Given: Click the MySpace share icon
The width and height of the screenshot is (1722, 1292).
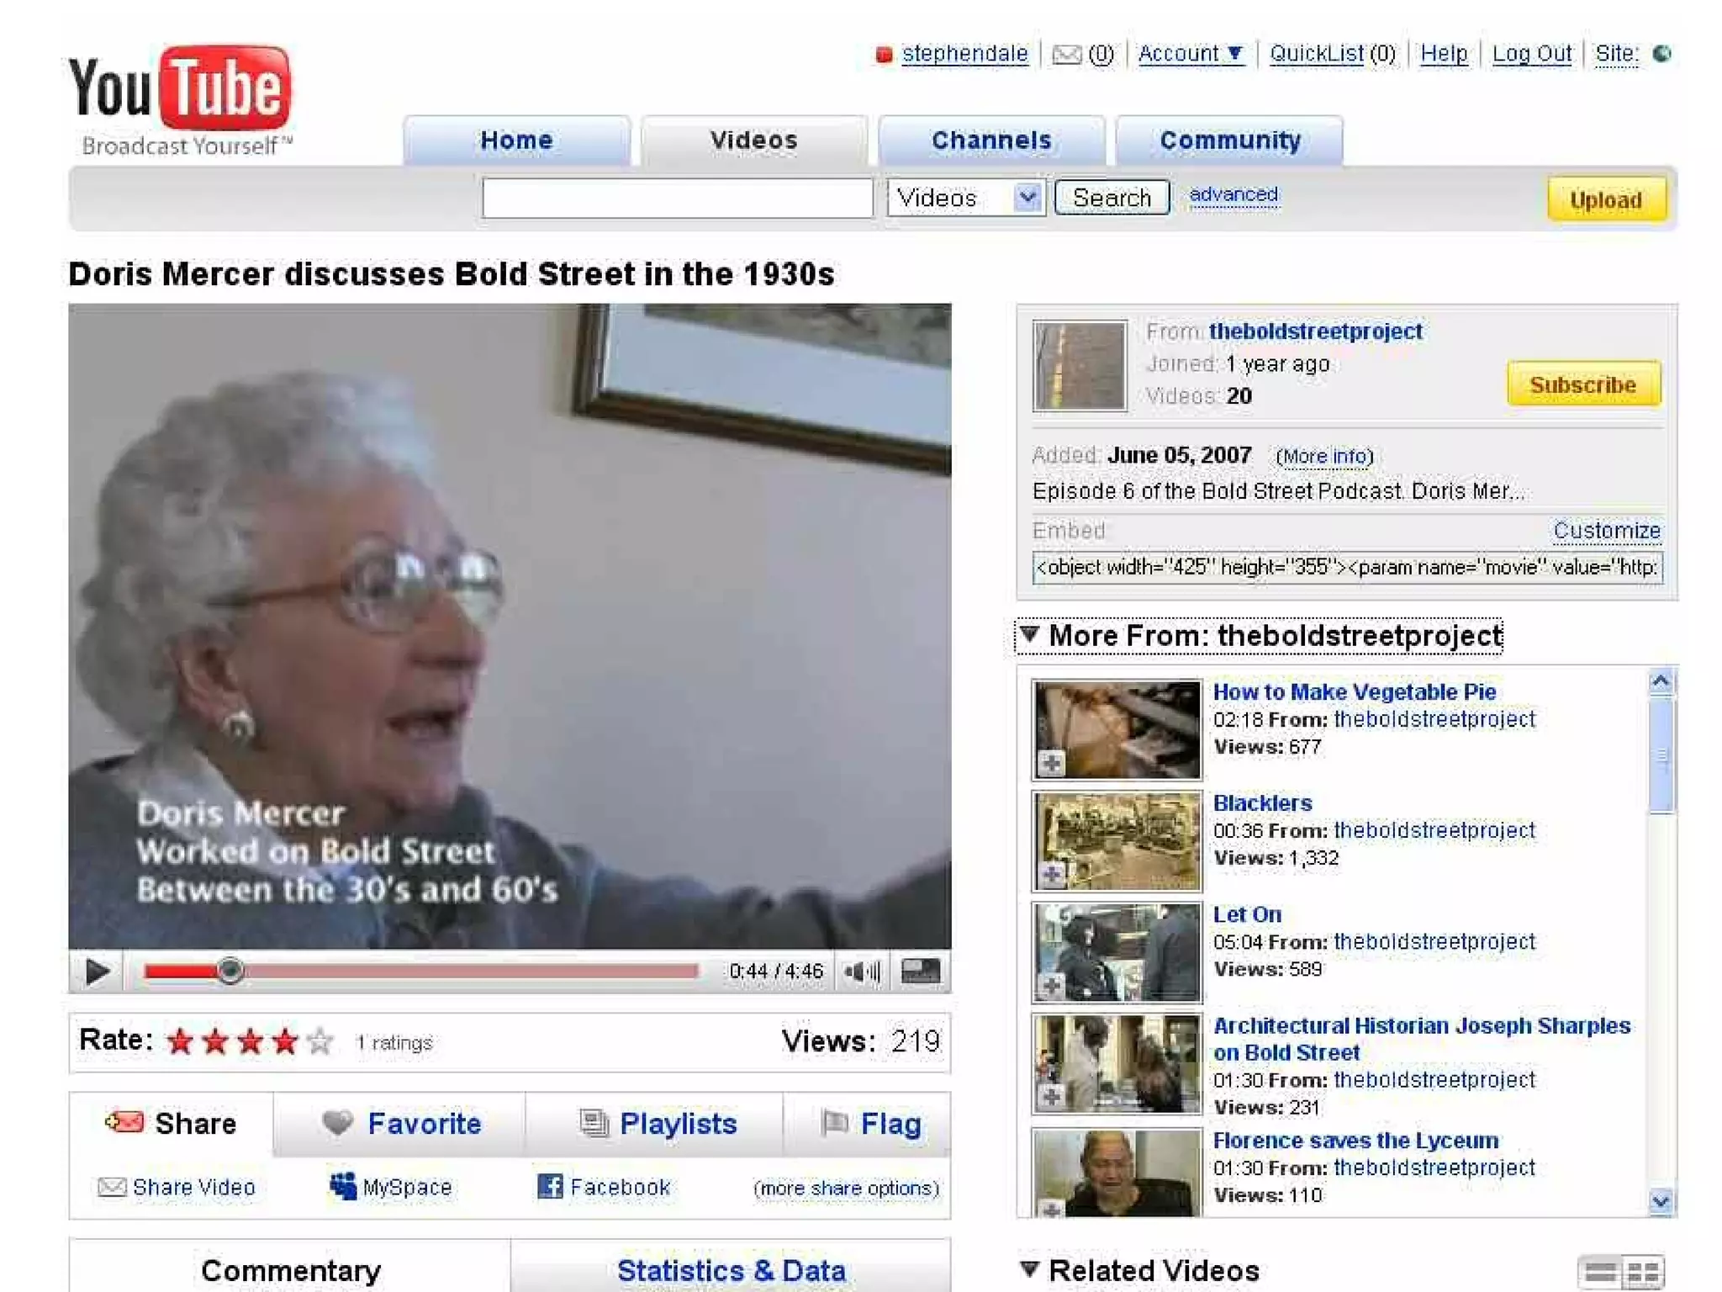Looking at the screenshot, I should click(342, 1186).
